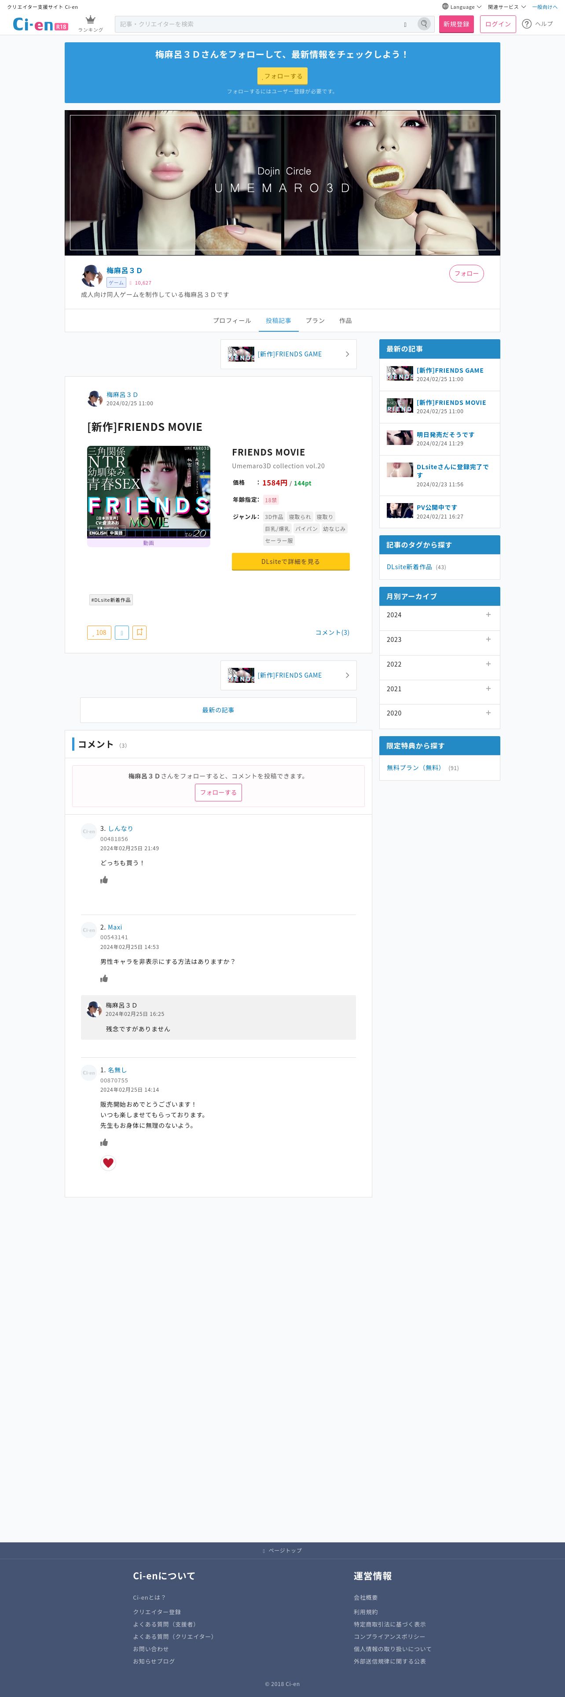
Task: Click the セーラー服 genre tag
Action: [279, 541]
